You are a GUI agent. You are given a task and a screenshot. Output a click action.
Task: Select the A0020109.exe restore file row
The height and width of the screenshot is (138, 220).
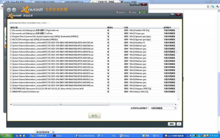(x=93, y=46)
